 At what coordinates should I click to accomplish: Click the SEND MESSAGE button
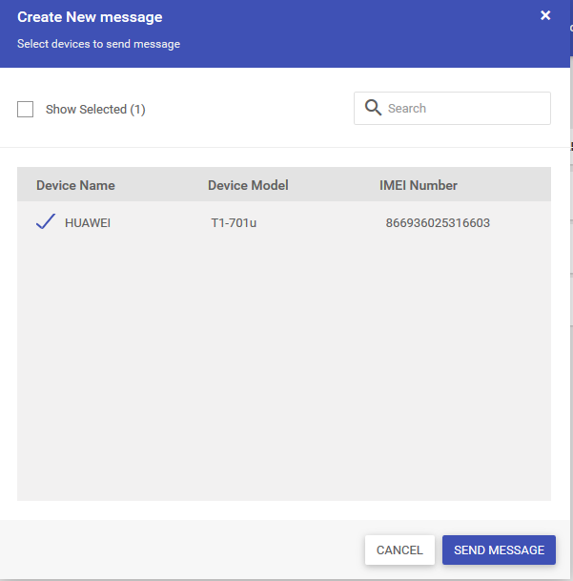499,550
